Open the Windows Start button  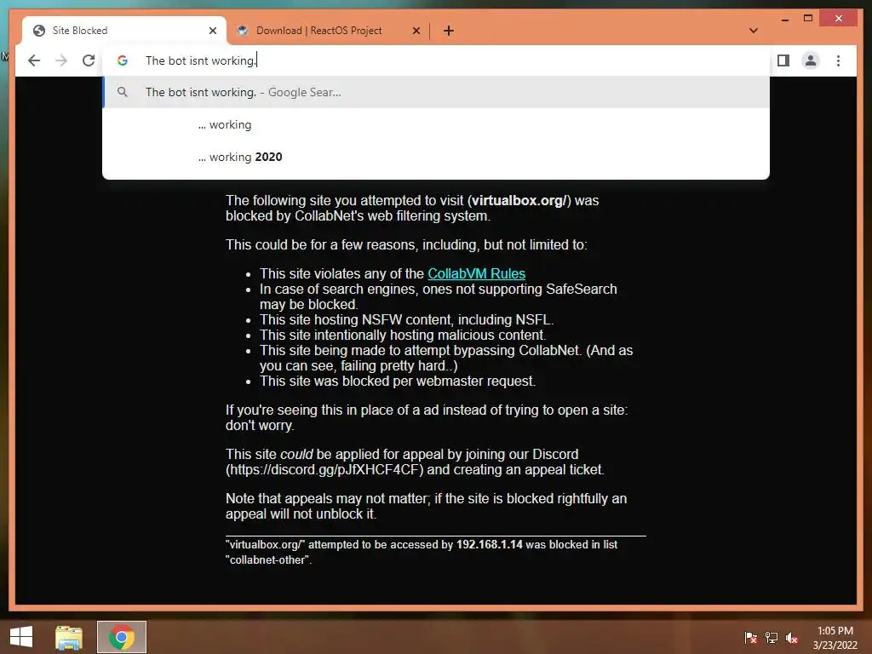click(x=21, y=637)
